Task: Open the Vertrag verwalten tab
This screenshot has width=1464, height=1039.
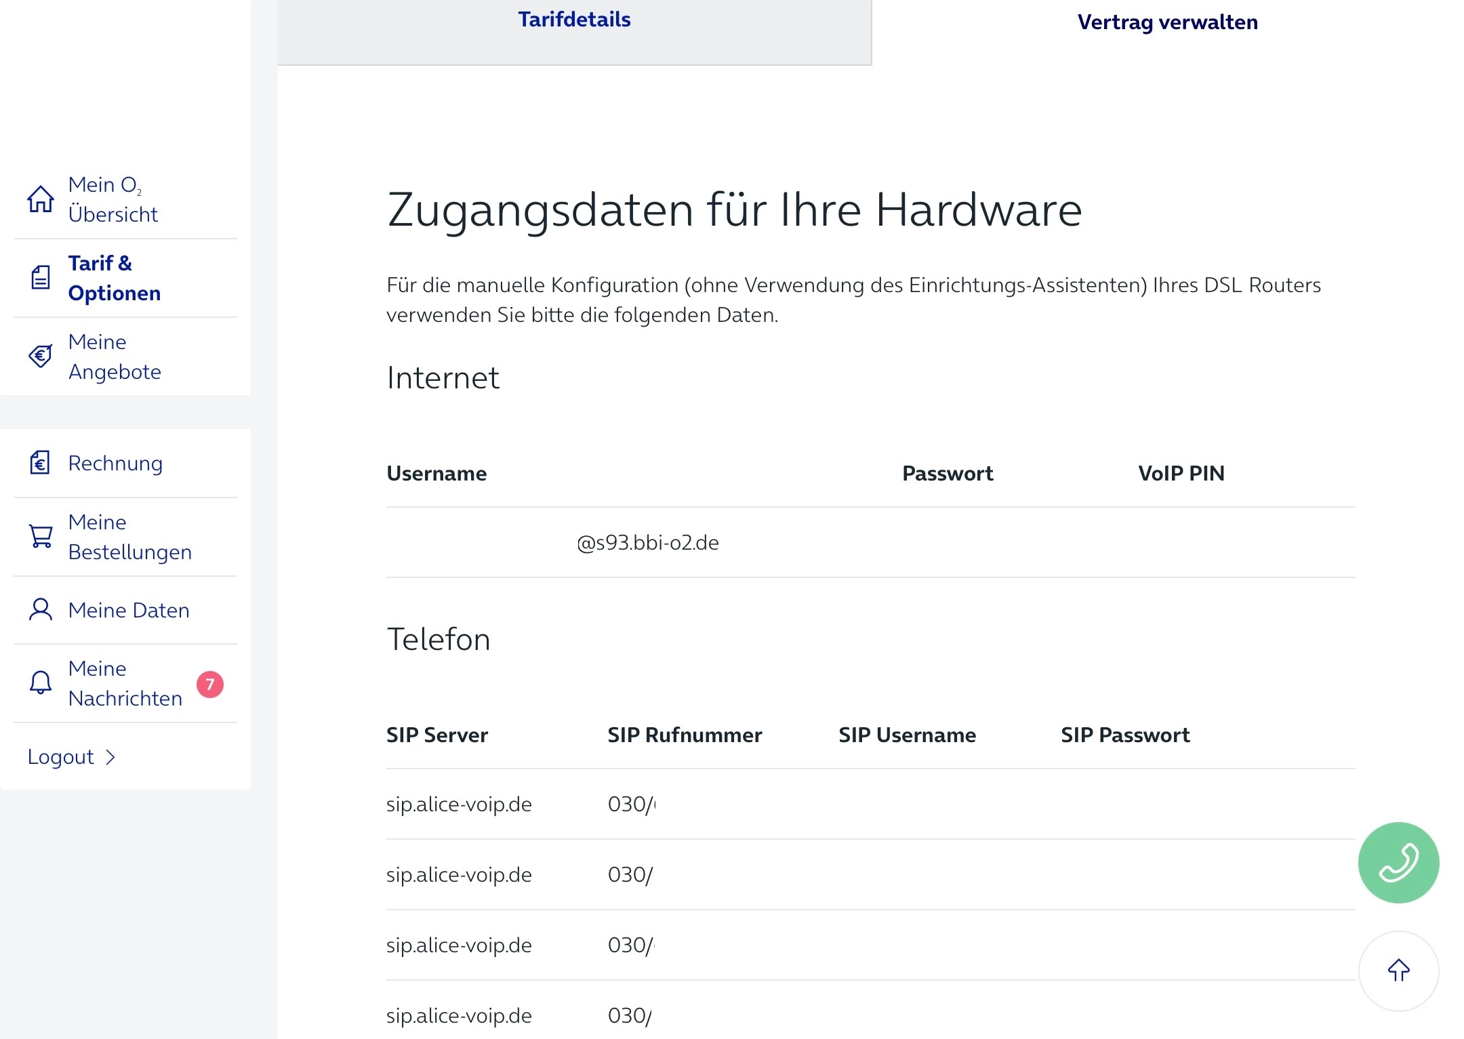Action: (1167, 23)
